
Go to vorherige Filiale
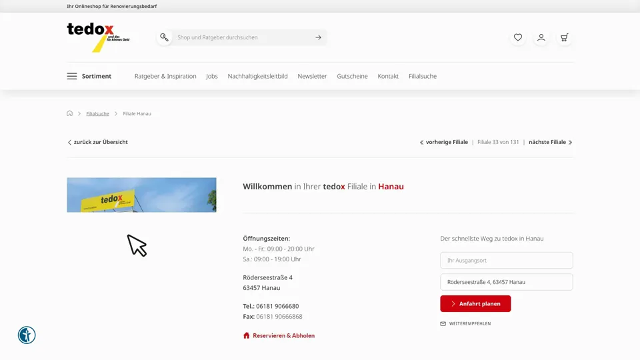447,142
